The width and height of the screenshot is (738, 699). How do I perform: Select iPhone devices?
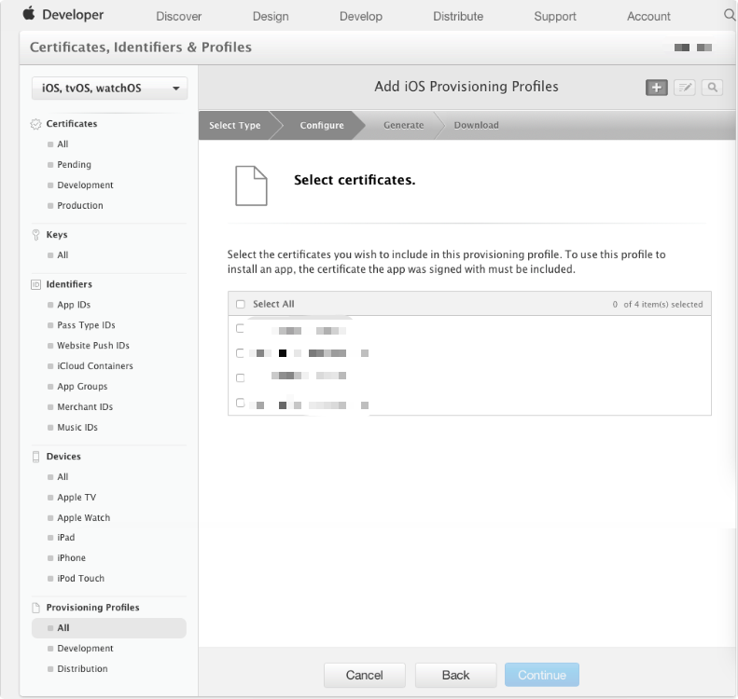click(x=72, y=558)
